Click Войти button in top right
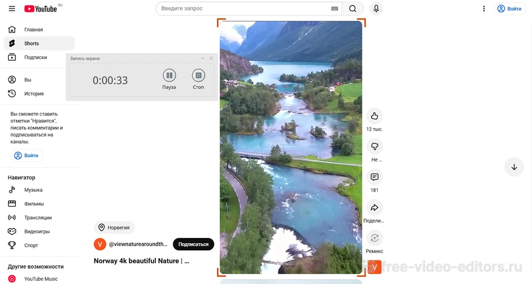Viewport: 532px width, 284px height. click(x=510, y=9)
